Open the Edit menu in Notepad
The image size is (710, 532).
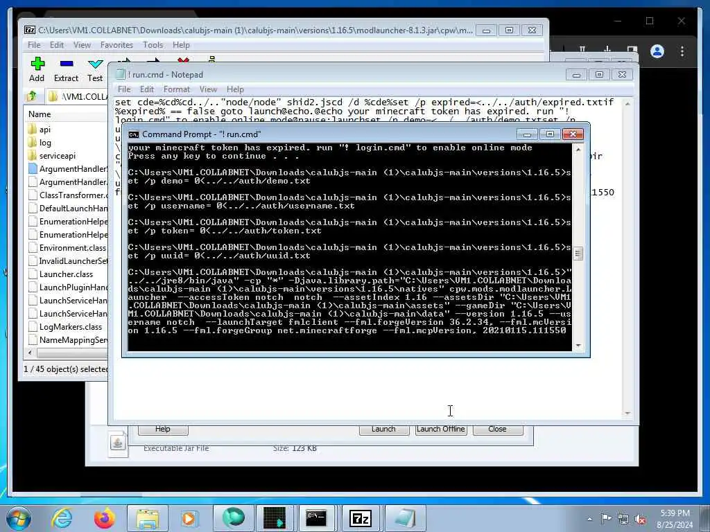tap(147, 89)
